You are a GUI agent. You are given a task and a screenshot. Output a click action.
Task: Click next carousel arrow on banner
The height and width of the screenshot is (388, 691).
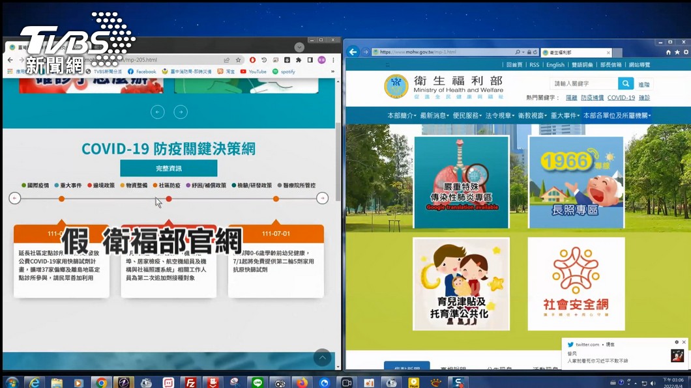181,112
